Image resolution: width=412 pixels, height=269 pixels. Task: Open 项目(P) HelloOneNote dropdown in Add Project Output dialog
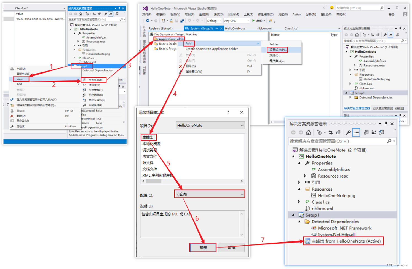click(x=210, y=125)
